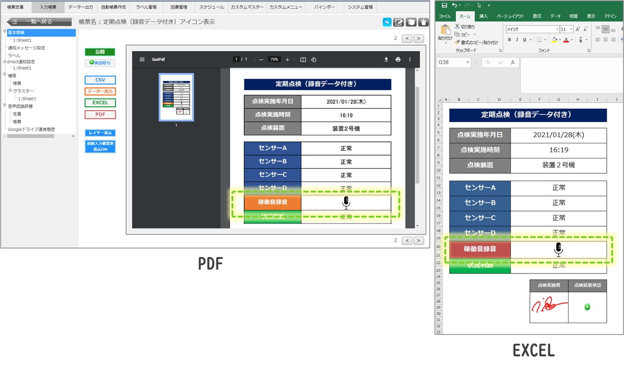Open the PDF viewer sidebar menu icon
The image size is (624, 365).
click(x=142, y=59)
